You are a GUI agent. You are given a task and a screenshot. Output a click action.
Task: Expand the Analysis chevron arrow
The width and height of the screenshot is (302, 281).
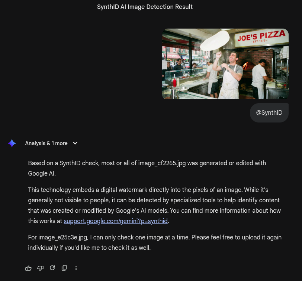tap(75, 143)
